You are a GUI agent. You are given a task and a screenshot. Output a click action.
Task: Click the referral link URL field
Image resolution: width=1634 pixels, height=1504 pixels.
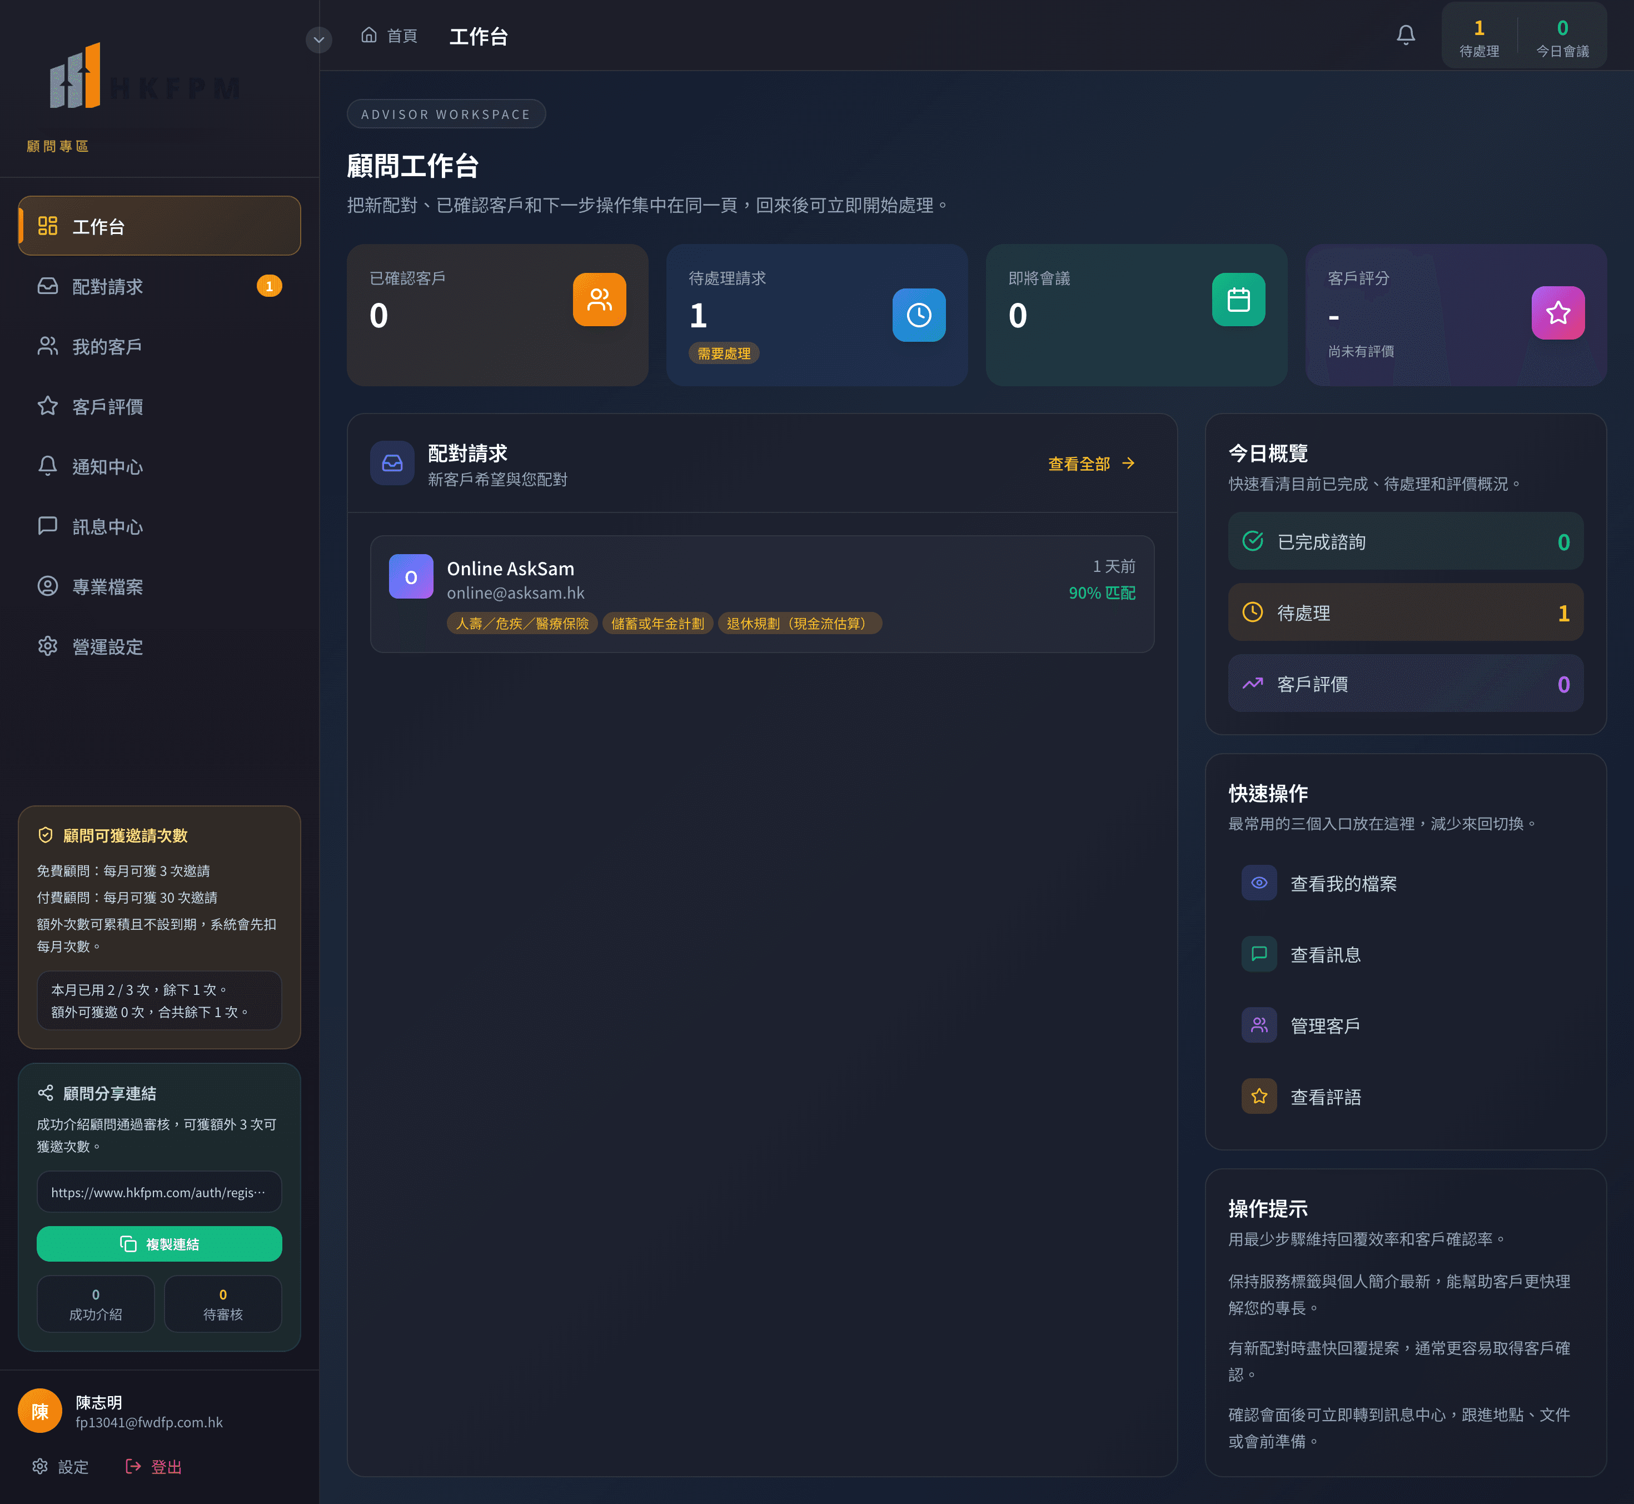tap(160, 1192)
